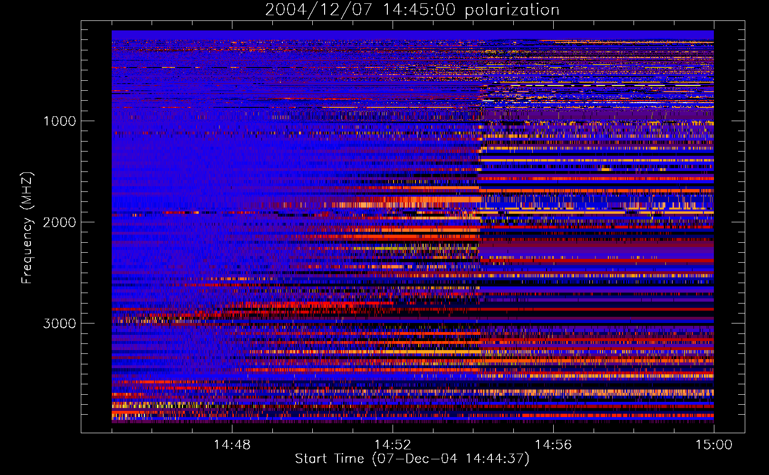
Task: Click the 'Frequency (MHZ)' axis label
Action: [27, 228]
